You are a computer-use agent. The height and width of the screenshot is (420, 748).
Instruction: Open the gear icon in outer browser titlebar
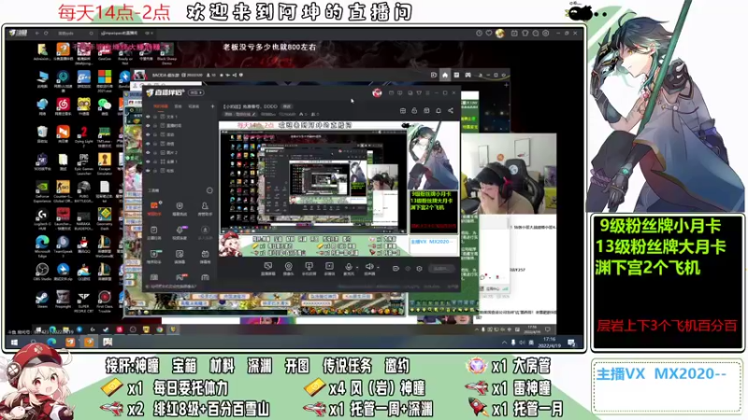click(x=545, y=34)
